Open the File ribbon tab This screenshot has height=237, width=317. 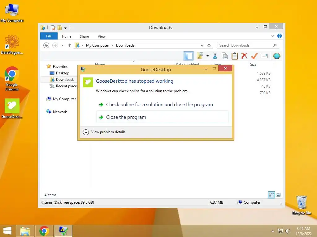(49, 36)
